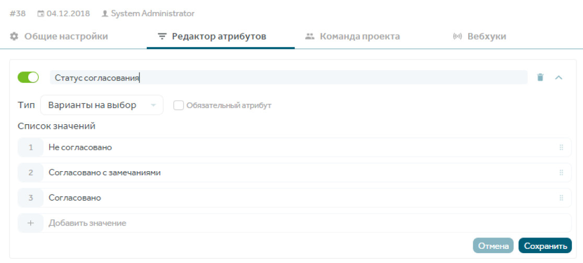
Task: Open the Варианты на выбор type dropdown
Action: (101, 105)
